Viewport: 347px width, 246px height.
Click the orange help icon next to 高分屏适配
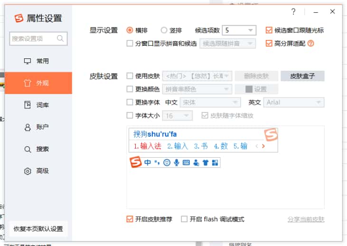coord(311,43)
